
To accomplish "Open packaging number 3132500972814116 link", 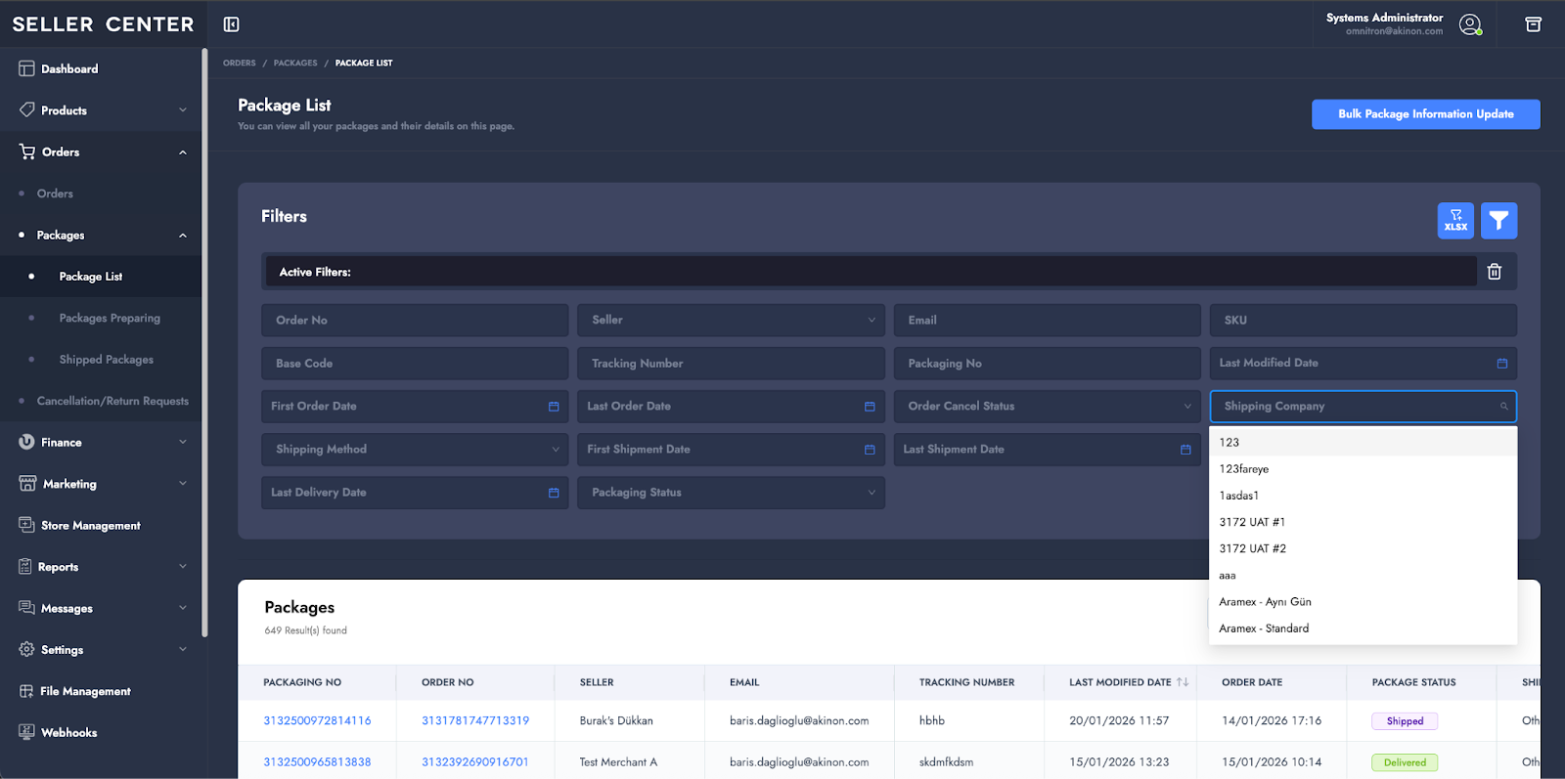I will [x=317, y=721].
